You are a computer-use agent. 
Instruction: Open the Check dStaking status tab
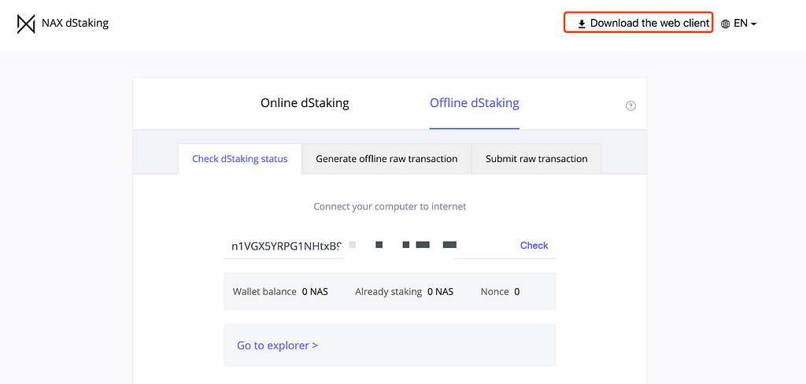(x=240, y=159)
